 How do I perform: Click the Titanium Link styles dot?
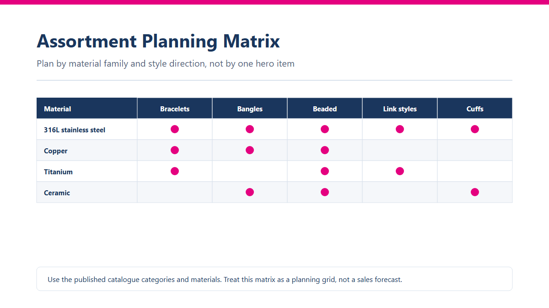pos(400,171)
